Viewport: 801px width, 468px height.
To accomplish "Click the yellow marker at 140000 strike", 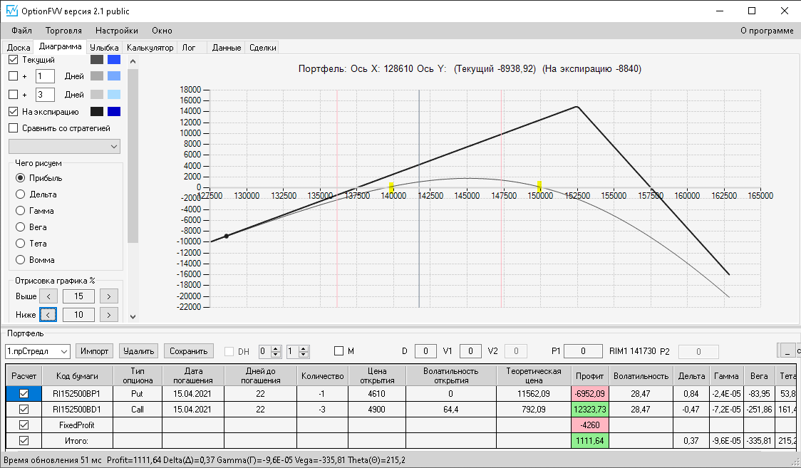I will [x=391, y=187].
